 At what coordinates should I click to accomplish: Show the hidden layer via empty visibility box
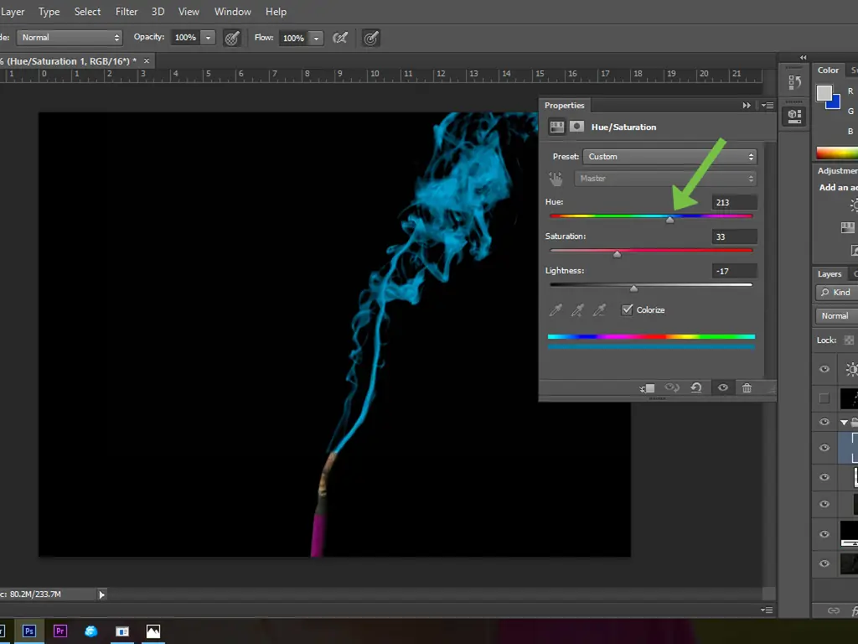[824, 398]
